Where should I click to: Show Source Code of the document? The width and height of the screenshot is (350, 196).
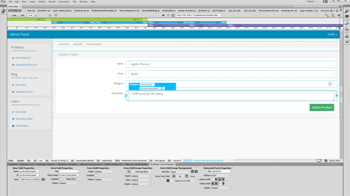coord(15,10)
